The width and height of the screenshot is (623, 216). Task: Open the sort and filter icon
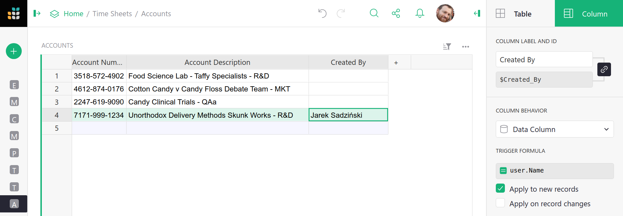447,47
